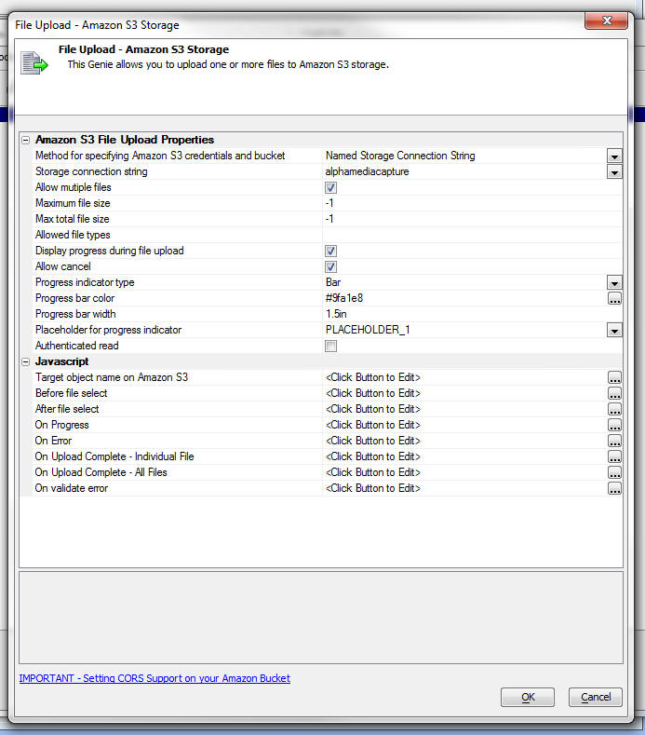Click the Max total file size value
The height and width of the screenshot is (735, 645).
pos(472,219)
